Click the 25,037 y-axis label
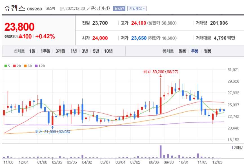Screen dimensions: 244x168 (x=233, y=105)
